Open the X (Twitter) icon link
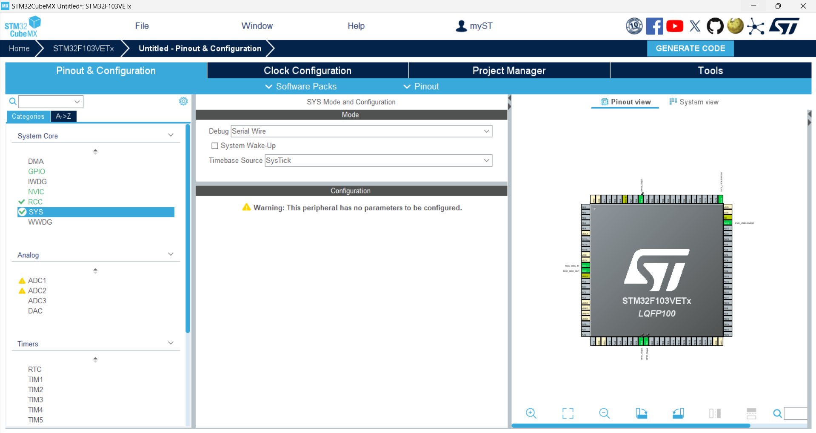 pos(695,26)
